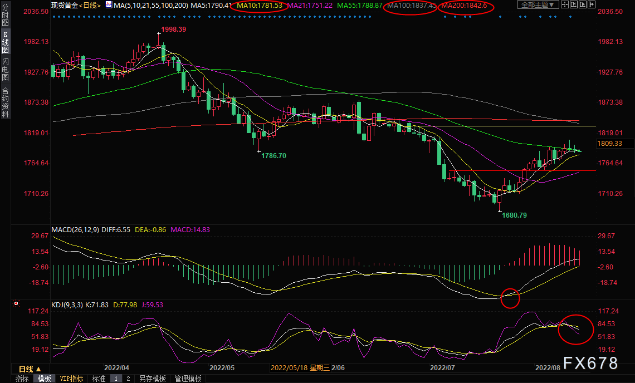Select K线图 view in sidebar
The width and height of the screenshot is (635, 383).
pos(5,42)
